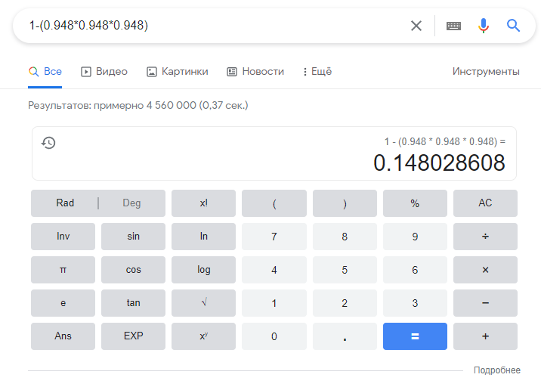The width and height of the screenshot is (541, 390).
Task: Tap the digit 3 key
Action: coord(415,303)
